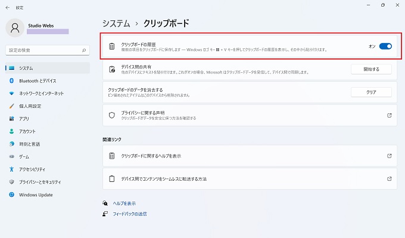Viewport: 405px width, 238px height.
Task: Click the back arrow in the title bar
Action: pos(8,8)
